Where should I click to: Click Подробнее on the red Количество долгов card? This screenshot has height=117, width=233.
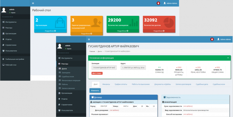tap(159, 31)
